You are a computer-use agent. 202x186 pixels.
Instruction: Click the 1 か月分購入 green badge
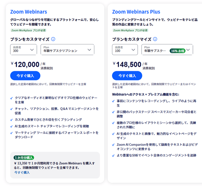pos(24,157)
